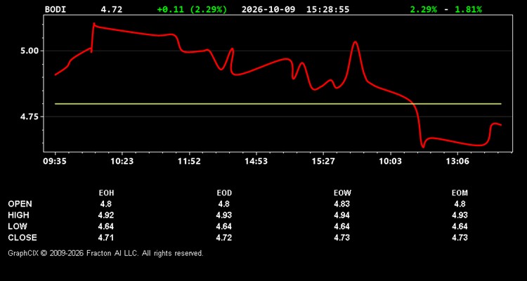Click the OPEN row label
Image resolution: width=527 pixels, height=281 pixels.
[20, 204]
